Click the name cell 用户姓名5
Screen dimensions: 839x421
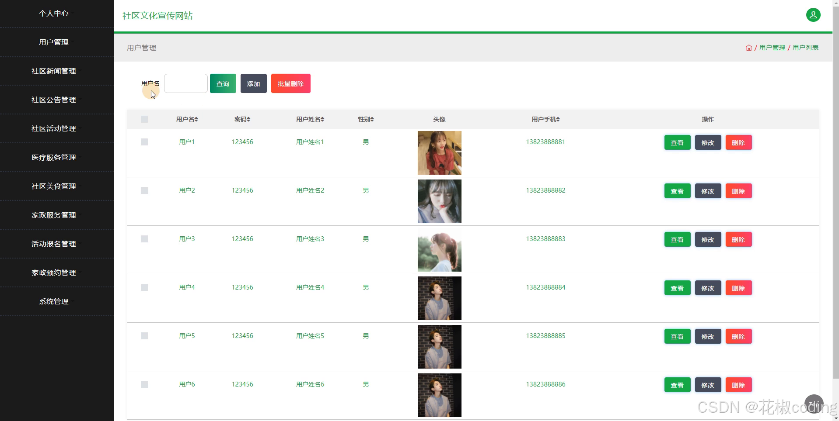click(310, 336)
